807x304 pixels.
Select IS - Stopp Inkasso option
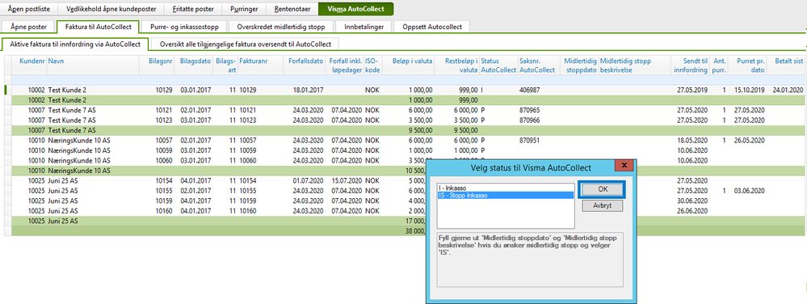(x=505, y=196)
